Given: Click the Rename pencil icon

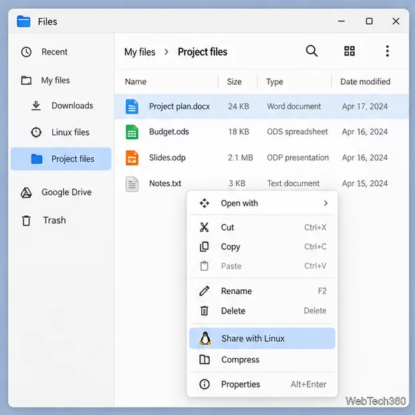Looking at the screenshot, I should pos(204,291).
